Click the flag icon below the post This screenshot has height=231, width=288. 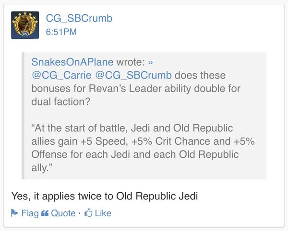point(15,213)
